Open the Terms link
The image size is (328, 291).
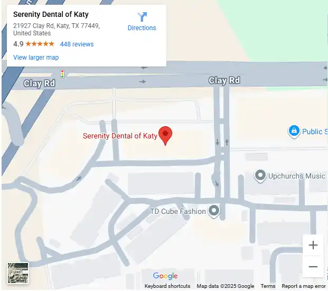pyautogui.click(x=268, y=286)
